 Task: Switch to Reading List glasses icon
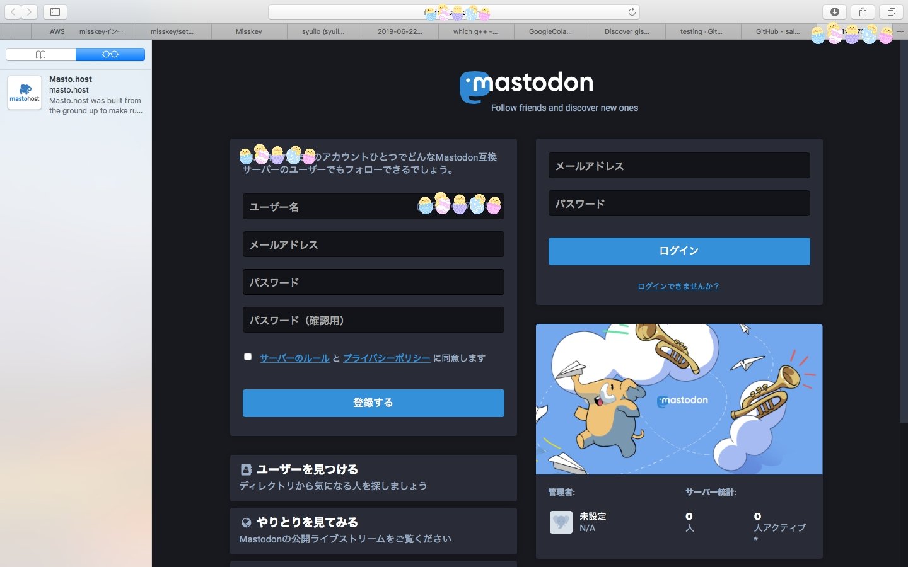pyautogui.click(x=110, y=55)
